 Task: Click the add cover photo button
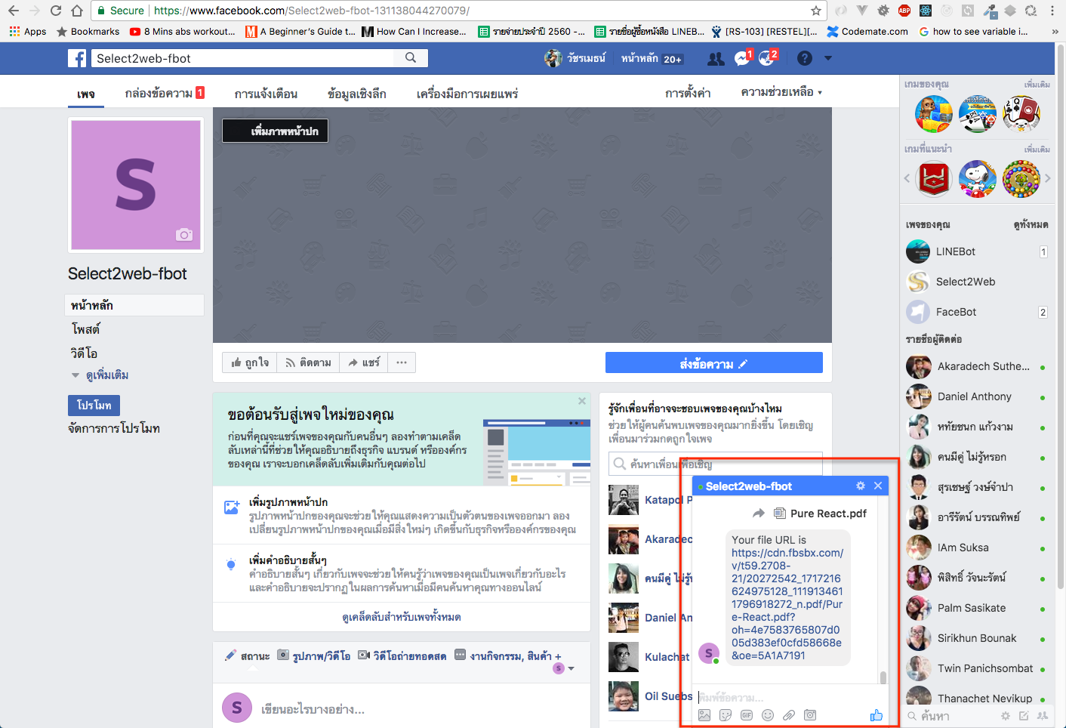tap(275, 131)
